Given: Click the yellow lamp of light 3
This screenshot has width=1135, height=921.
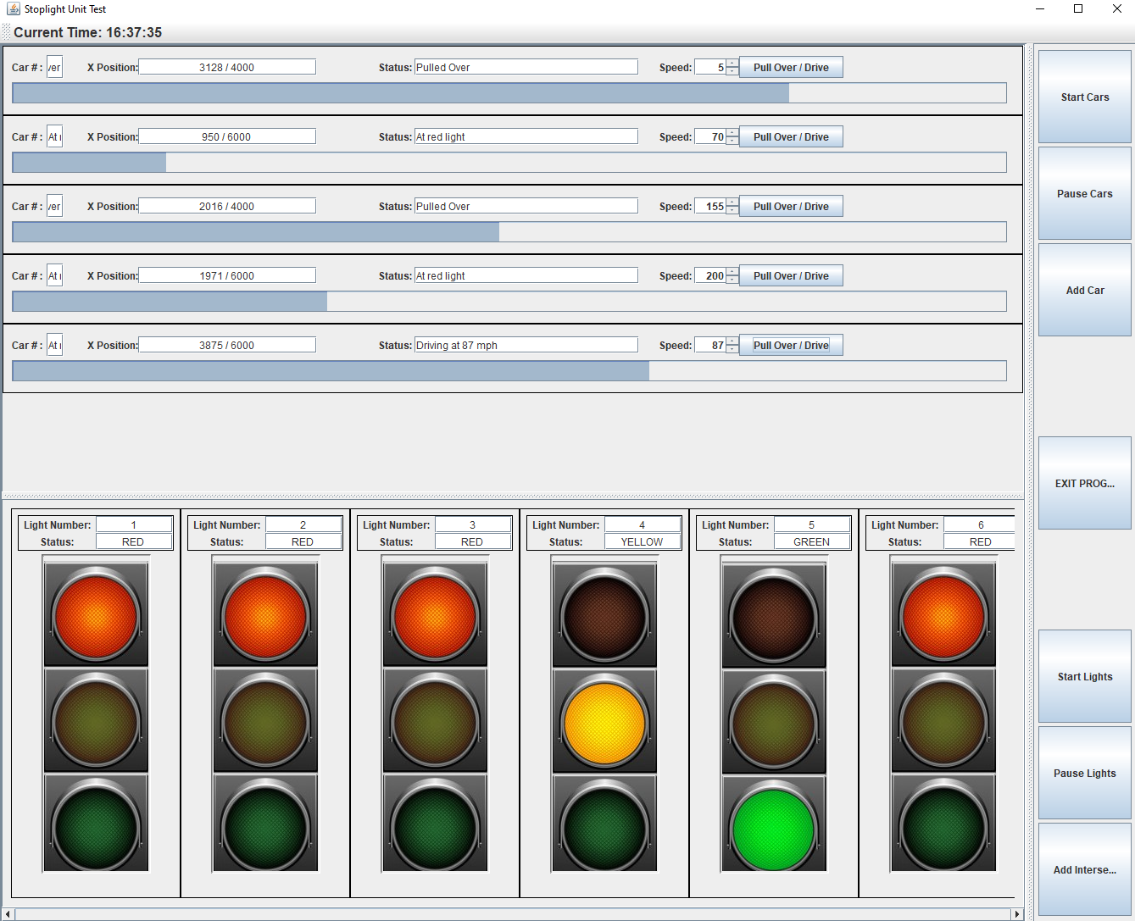Looking at the screenshot, I should point(435,721).
